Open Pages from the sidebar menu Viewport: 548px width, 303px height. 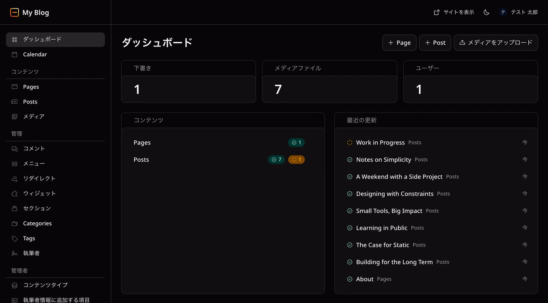click(55, 87)
